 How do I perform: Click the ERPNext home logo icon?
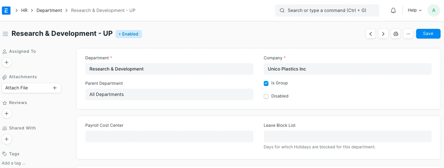[6, 10]
